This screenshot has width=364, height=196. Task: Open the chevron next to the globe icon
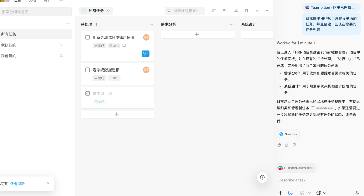[x=325, y=193]
